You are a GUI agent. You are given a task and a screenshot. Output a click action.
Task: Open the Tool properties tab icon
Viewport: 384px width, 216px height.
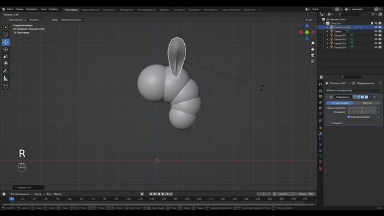320,84
